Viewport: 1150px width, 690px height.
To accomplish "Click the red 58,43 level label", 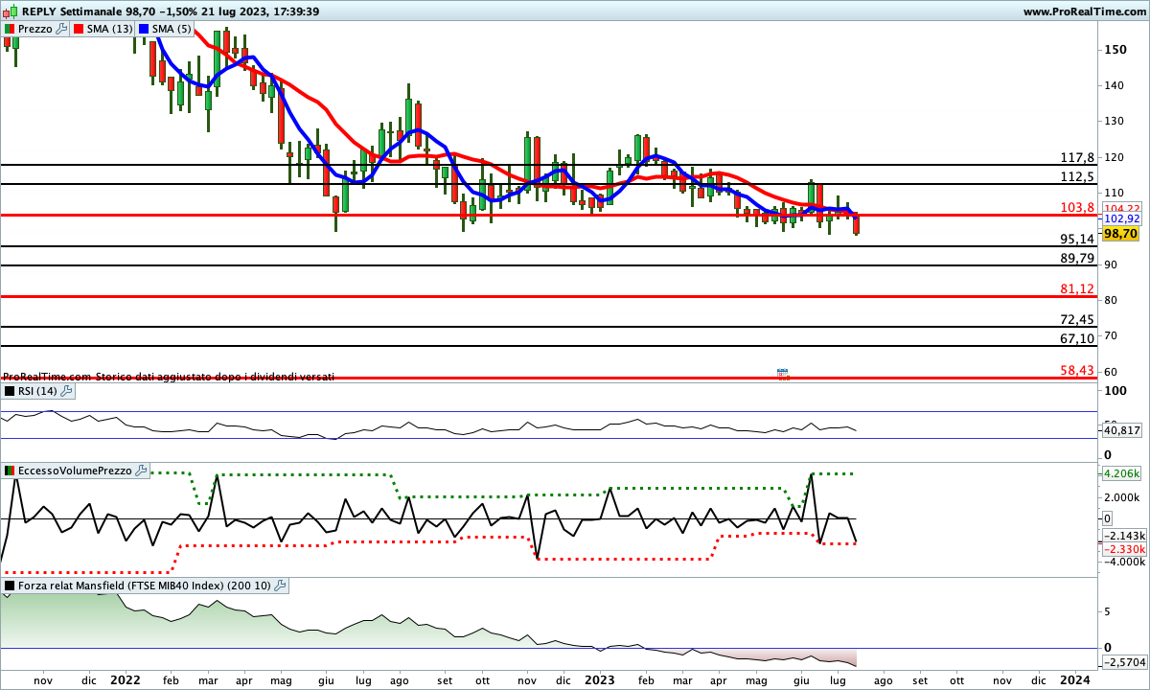I will (x=1077, y=370).
